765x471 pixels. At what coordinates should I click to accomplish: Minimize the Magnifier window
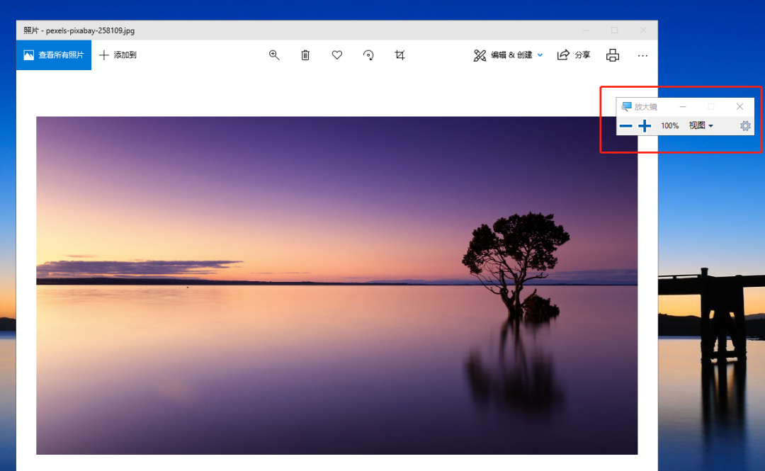(x=683, y=106)
